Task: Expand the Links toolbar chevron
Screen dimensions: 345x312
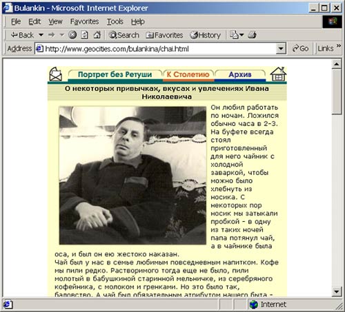Action: [338, 46]
